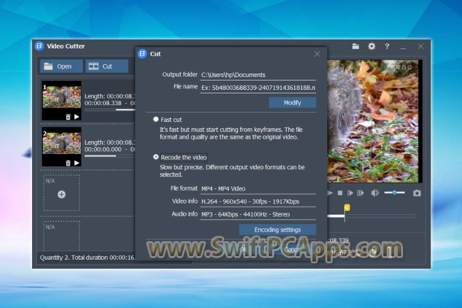Image resolution: width=462 pixels, height=308 pixels.
Task: Click the second empty N/A slot
Action: [x=62, y=235]
